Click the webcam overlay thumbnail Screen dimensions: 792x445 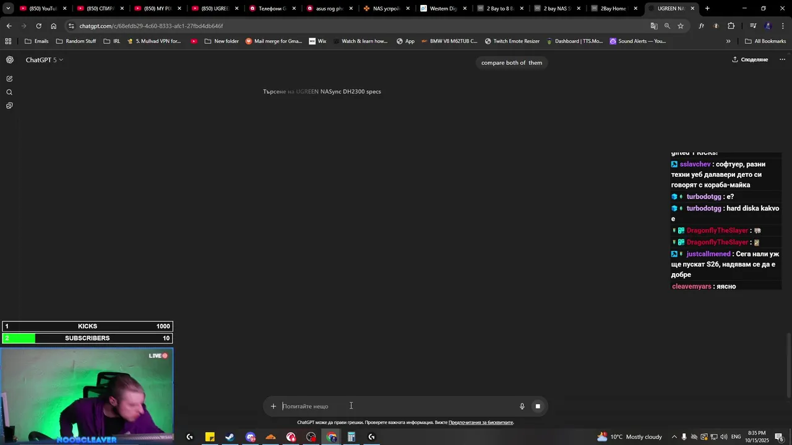(x=87, y=396)
